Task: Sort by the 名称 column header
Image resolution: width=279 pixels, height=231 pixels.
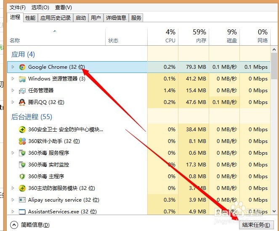Action: (x=56, y=37)
